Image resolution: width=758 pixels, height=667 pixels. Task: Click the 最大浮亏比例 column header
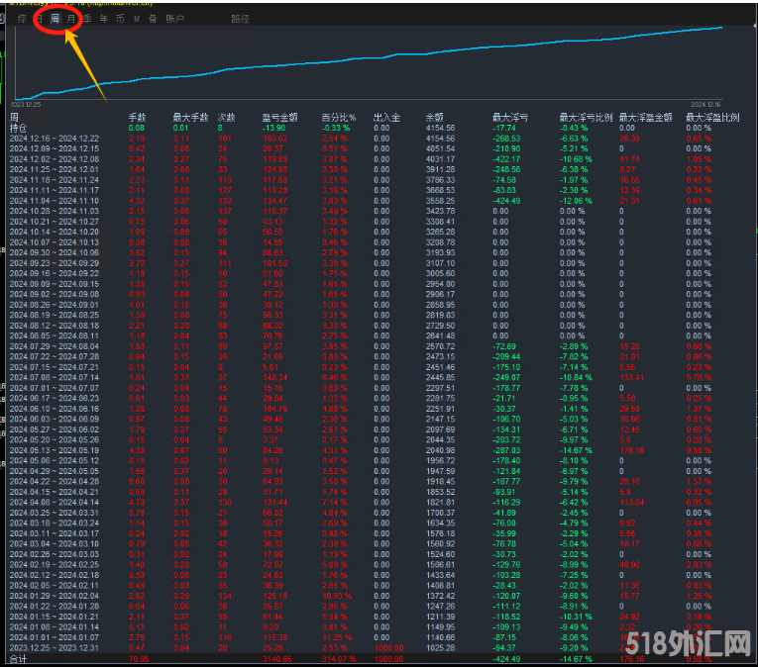click(586, 118)
